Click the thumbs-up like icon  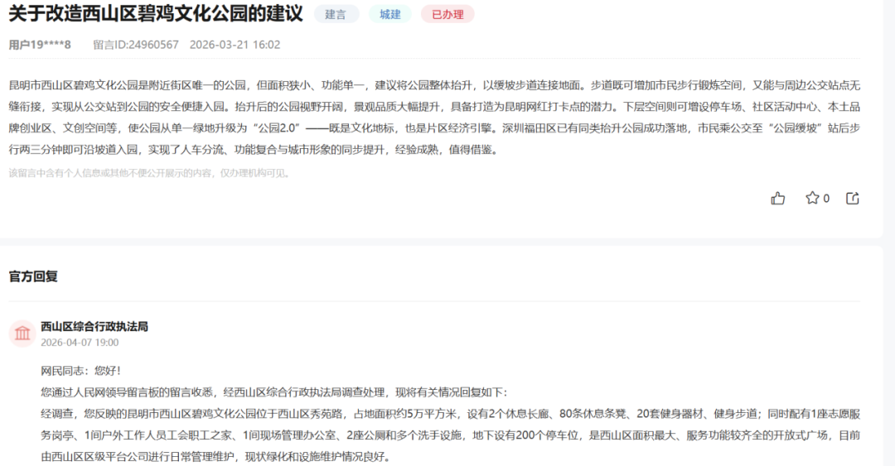point(777,198)
